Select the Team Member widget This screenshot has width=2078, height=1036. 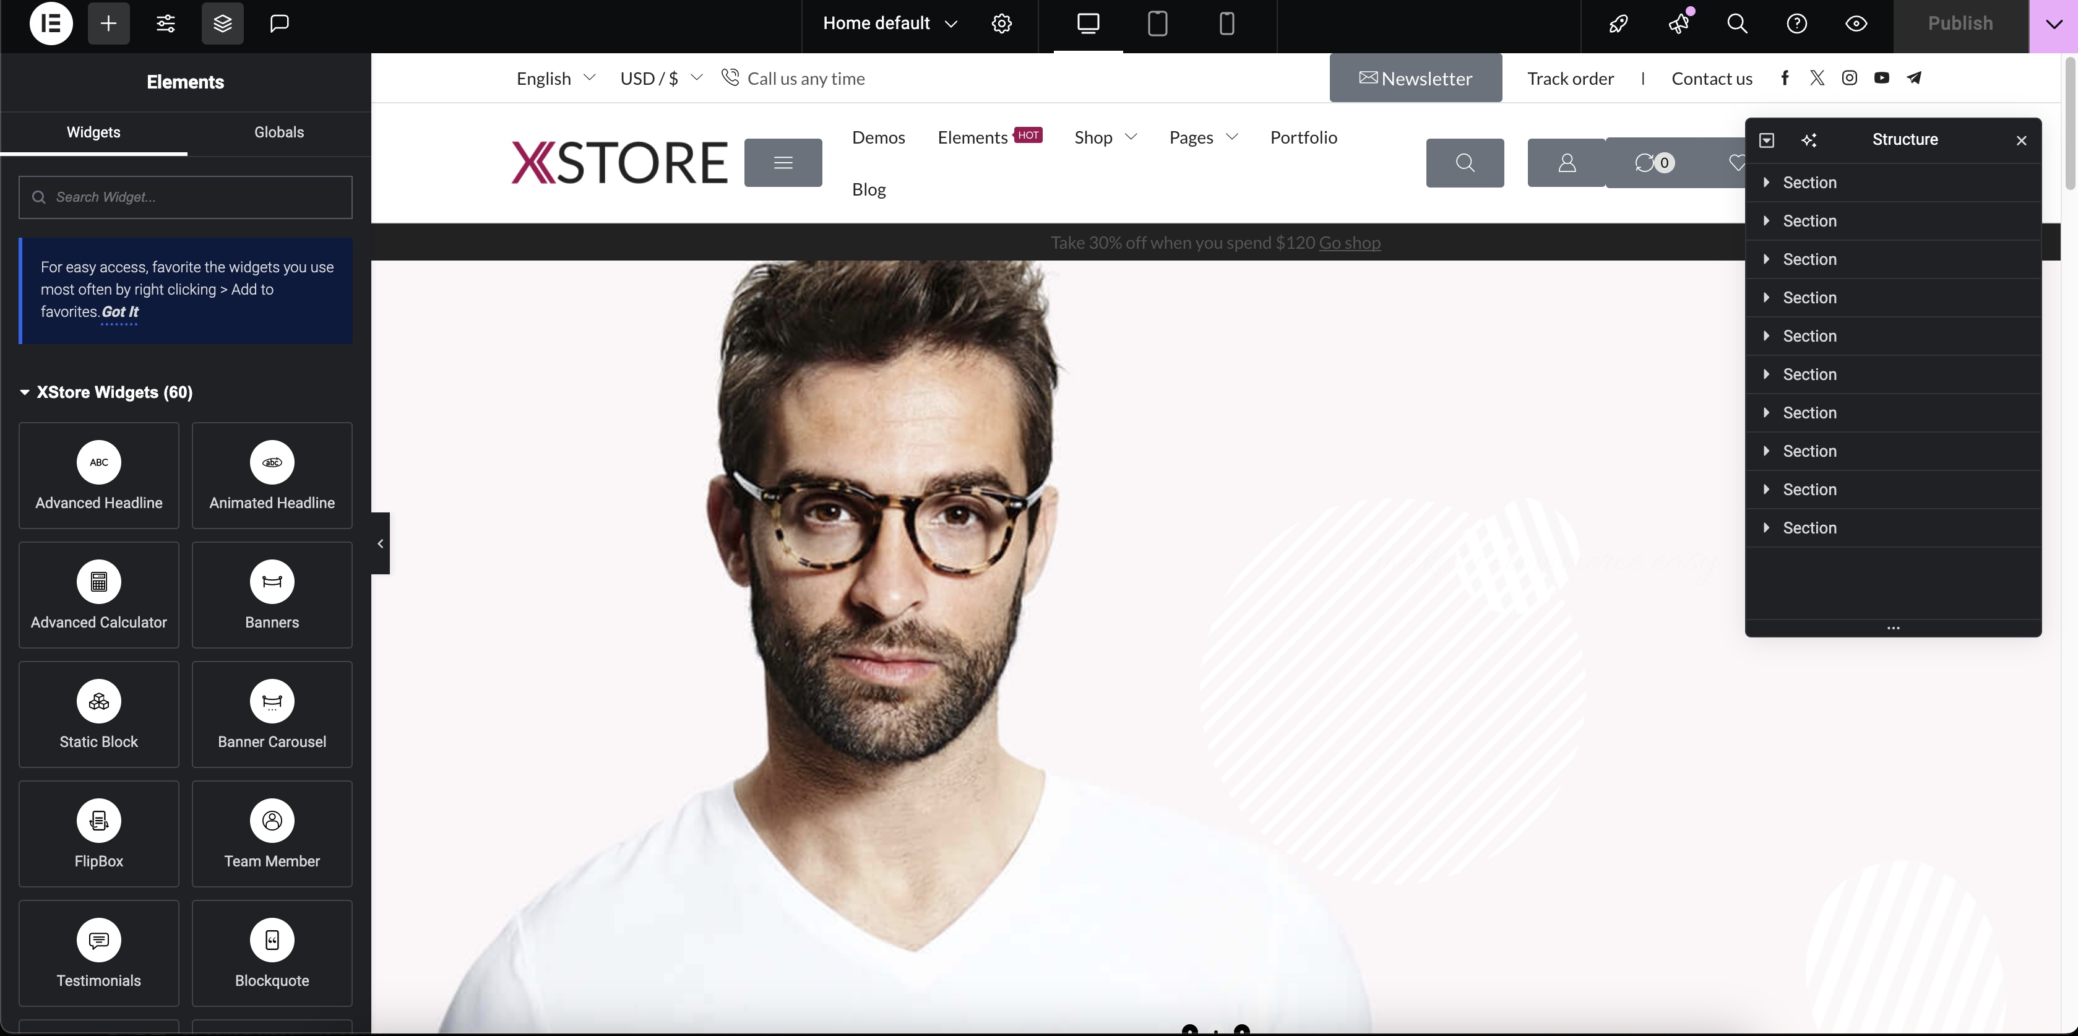tap(272, 834)
